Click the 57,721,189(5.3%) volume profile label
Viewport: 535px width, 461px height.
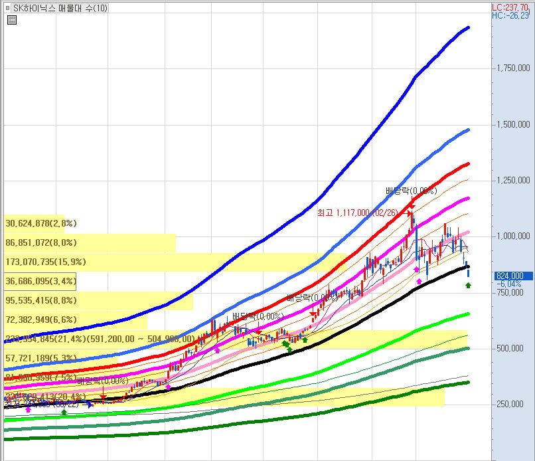coord(40,359)
